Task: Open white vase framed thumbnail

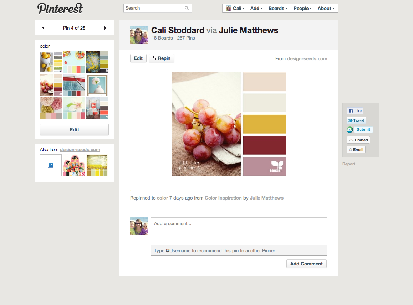Action: point(97,85)
